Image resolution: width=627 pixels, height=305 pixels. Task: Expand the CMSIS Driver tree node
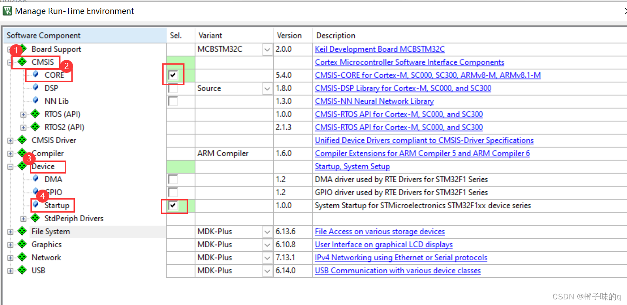[10, 141]
